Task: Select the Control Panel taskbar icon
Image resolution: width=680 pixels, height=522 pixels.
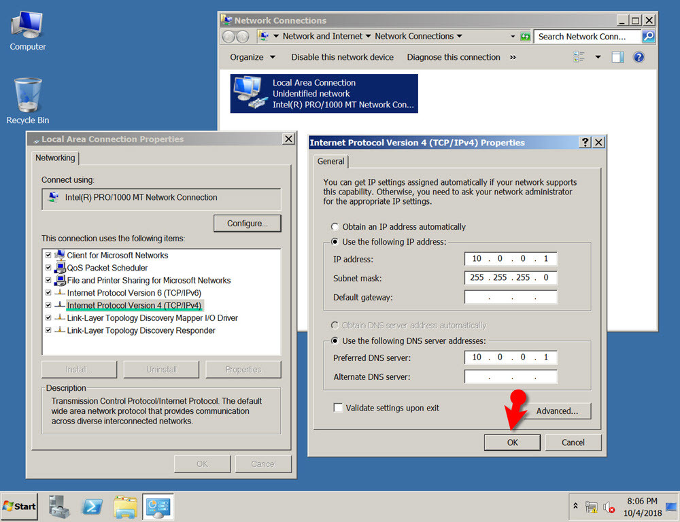Action: coord(158,506)
